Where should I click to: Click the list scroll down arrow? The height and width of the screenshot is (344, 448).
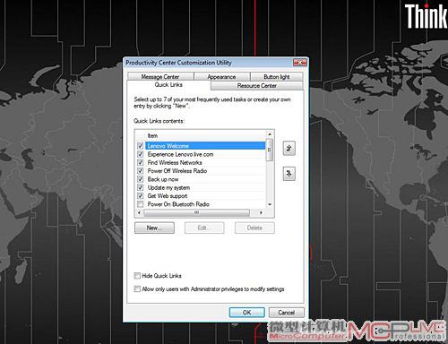coord(270,204)
